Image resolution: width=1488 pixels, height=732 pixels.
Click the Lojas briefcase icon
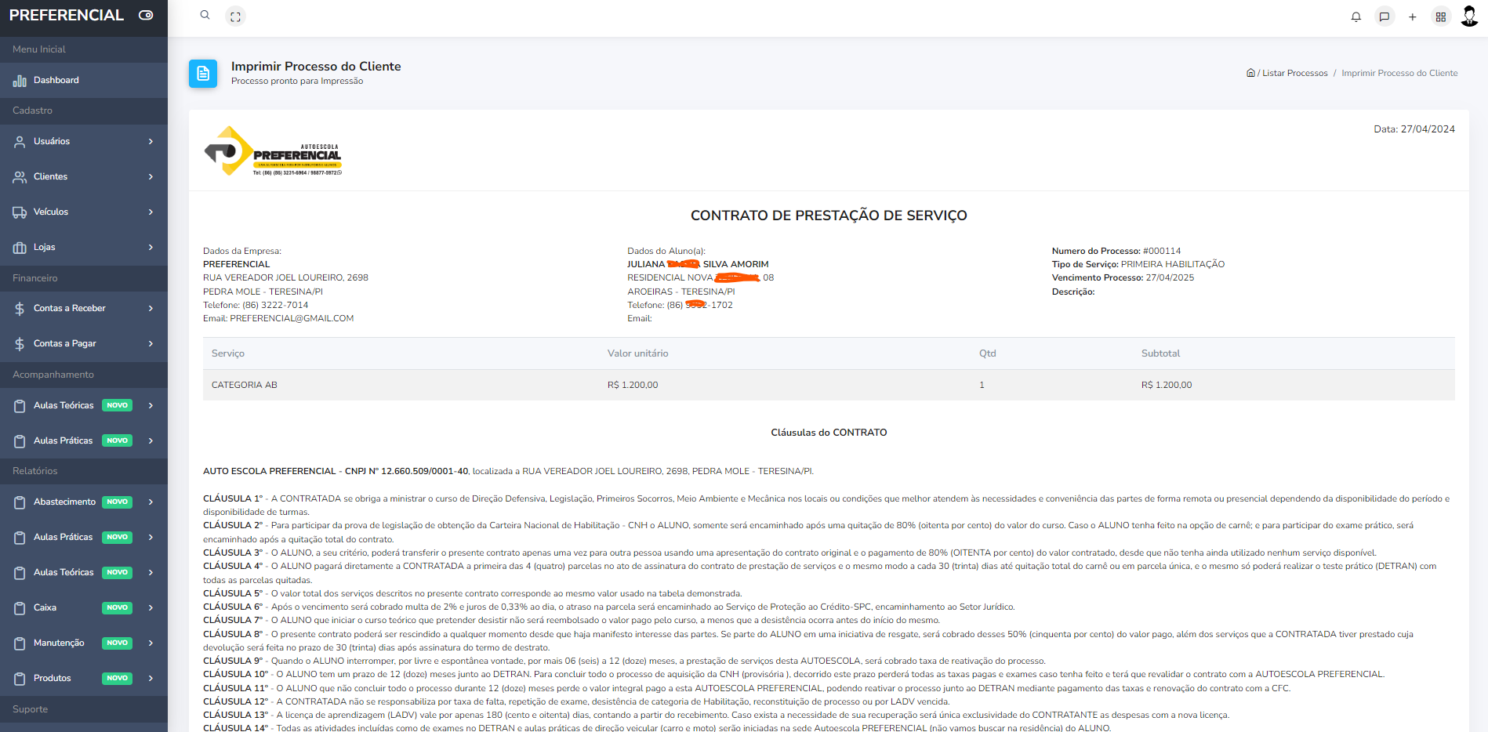point(20,248)
